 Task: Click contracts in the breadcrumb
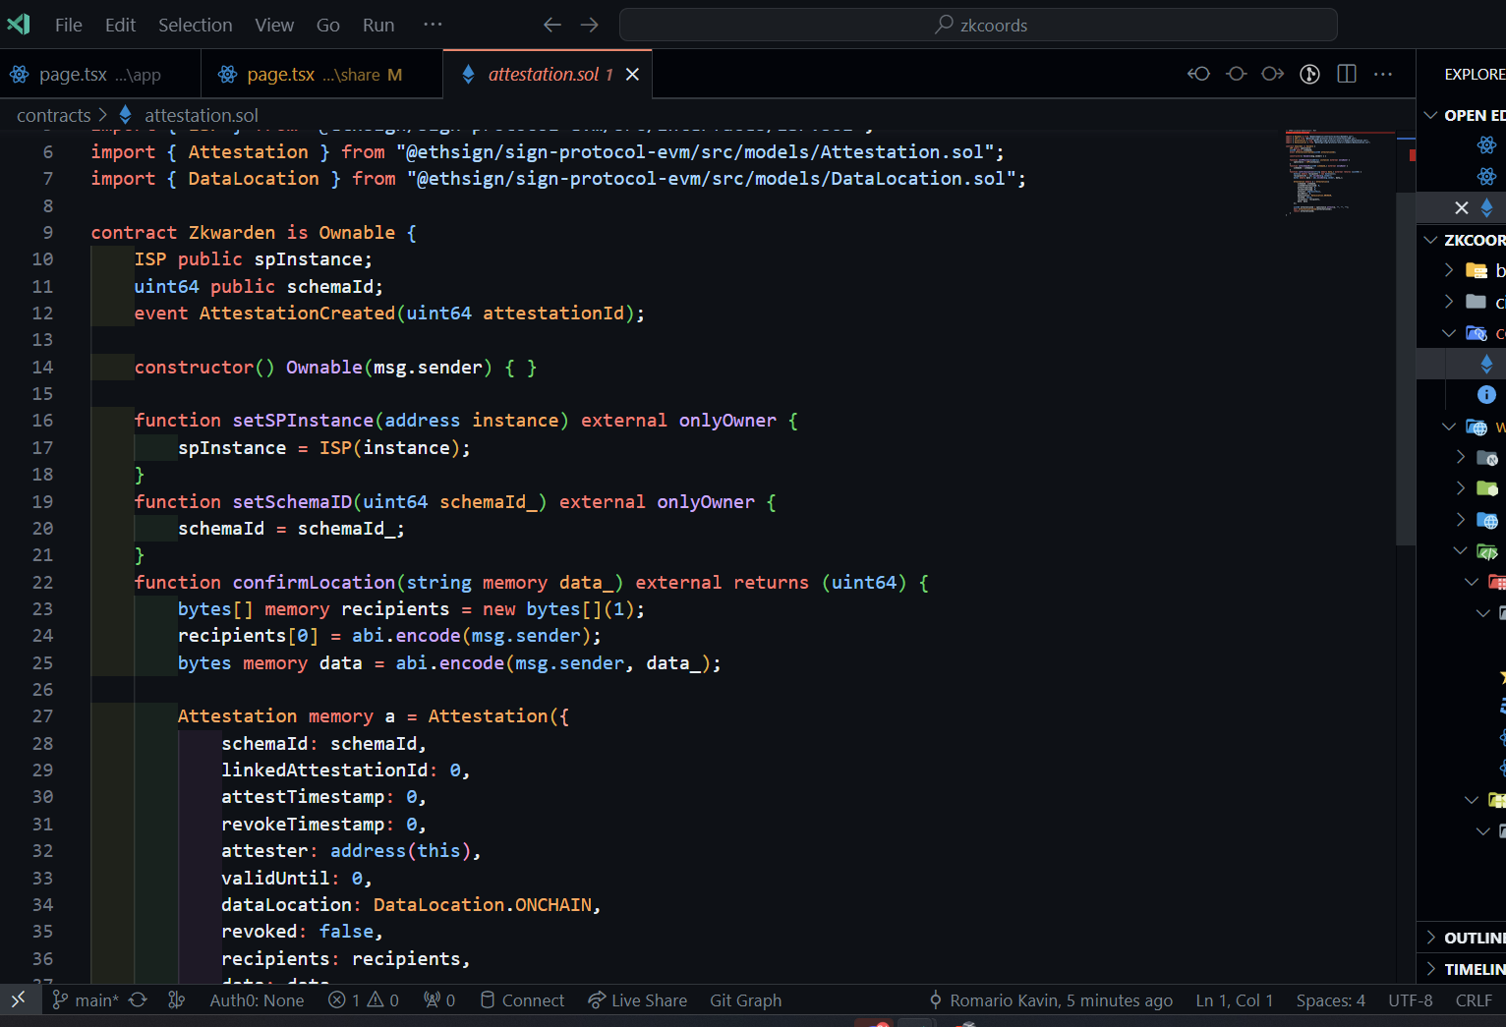click(54, 115)
